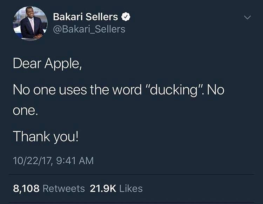Open the "Likes" label

tap(131, 189)
